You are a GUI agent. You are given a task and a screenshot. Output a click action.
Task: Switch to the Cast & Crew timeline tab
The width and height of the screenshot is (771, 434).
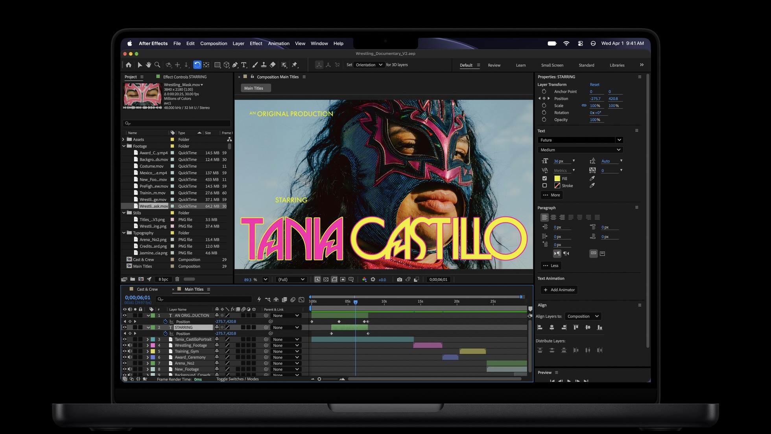tap(147, 289)
